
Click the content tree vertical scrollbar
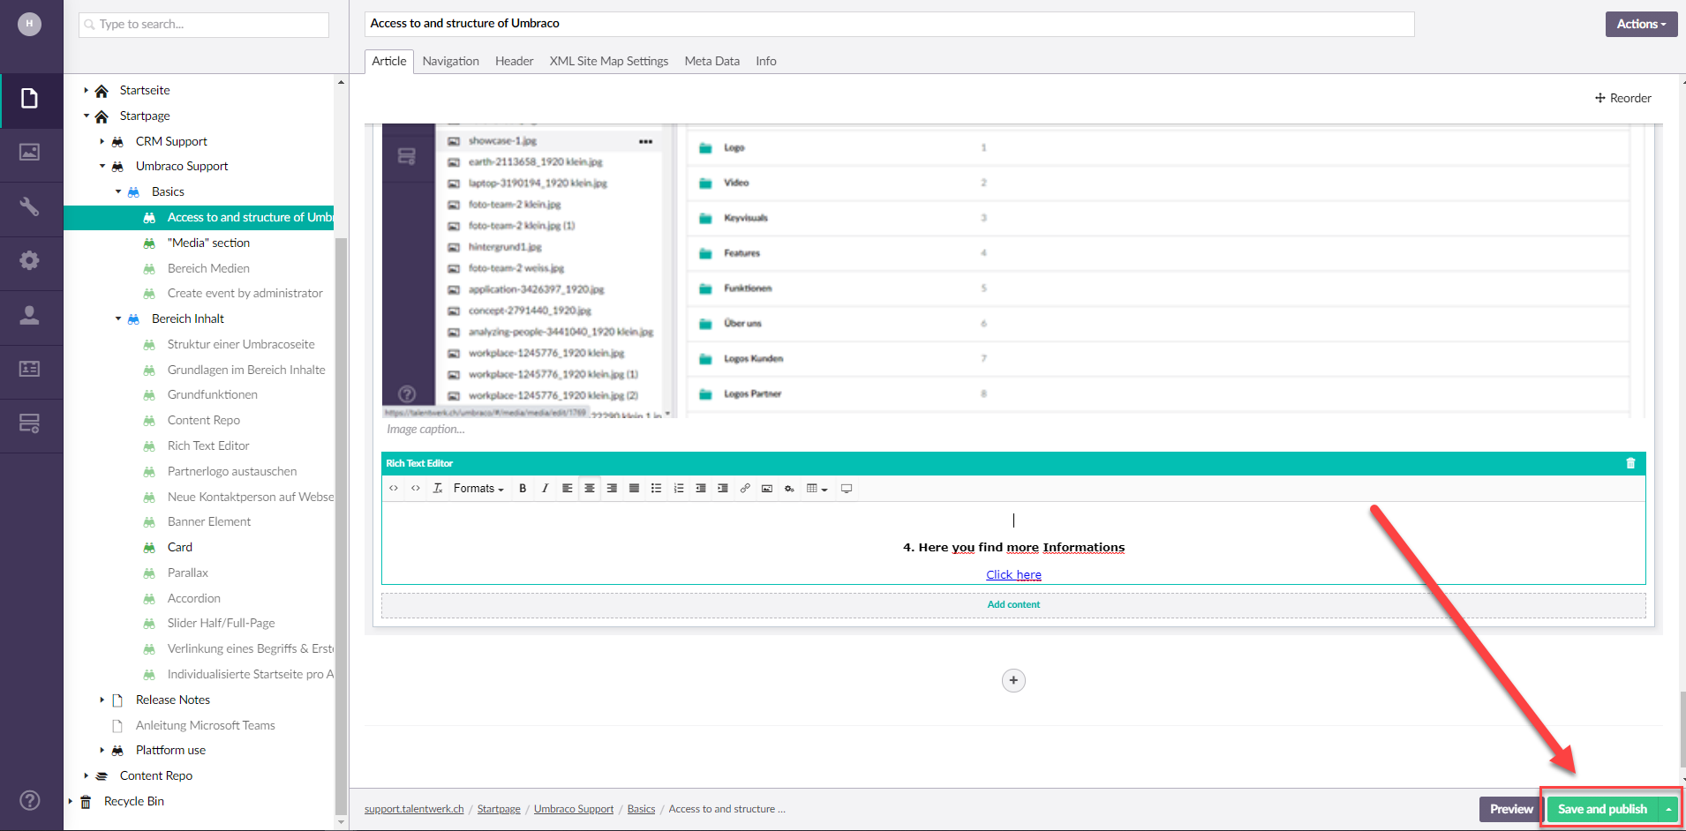tap(341, 525)
